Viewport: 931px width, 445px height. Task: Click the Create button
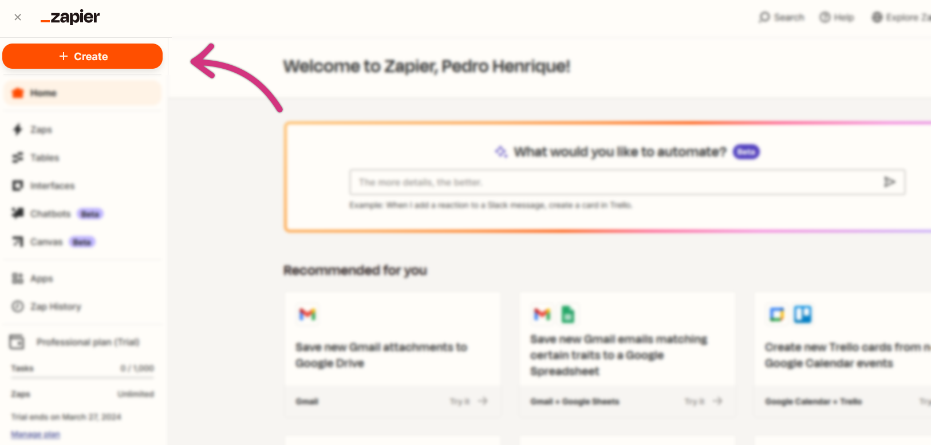click(82, 56)
